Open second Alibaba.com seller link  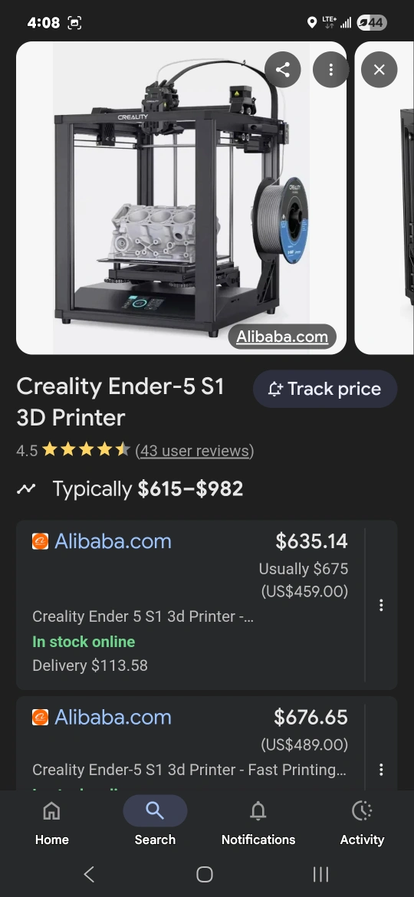pyautogui.click(x=113, y=717)
